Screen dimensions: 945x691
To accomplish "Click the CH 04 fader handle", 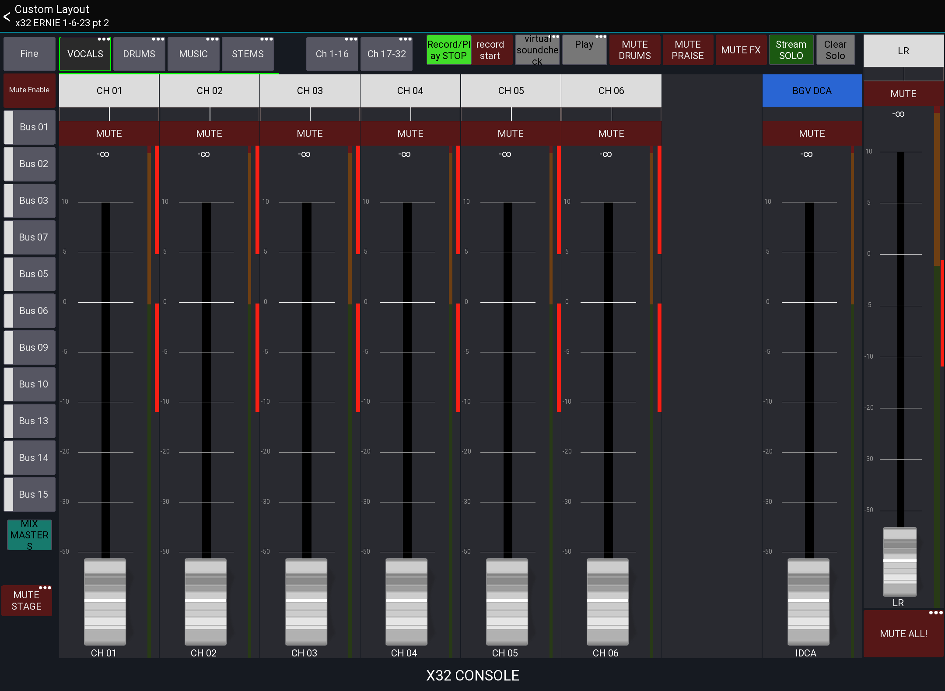I will [406, 601].
